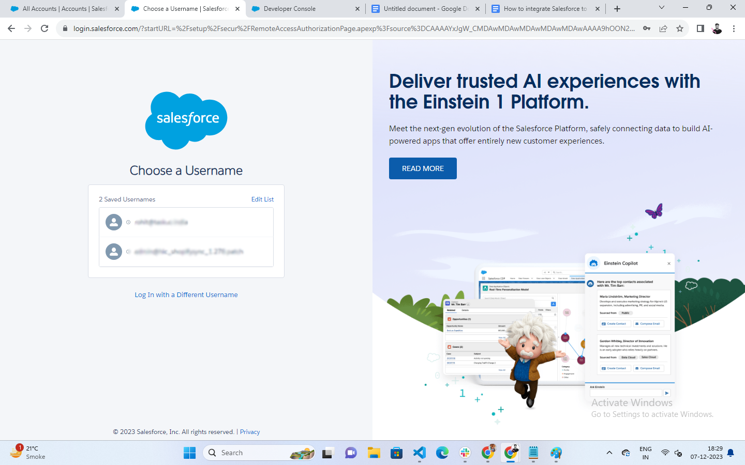Open the Chat app in the taskbar
Viewport: 745px width, 465px height.
351,453
